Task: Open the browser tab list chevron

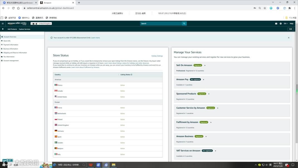Action: tap(273, 2)
